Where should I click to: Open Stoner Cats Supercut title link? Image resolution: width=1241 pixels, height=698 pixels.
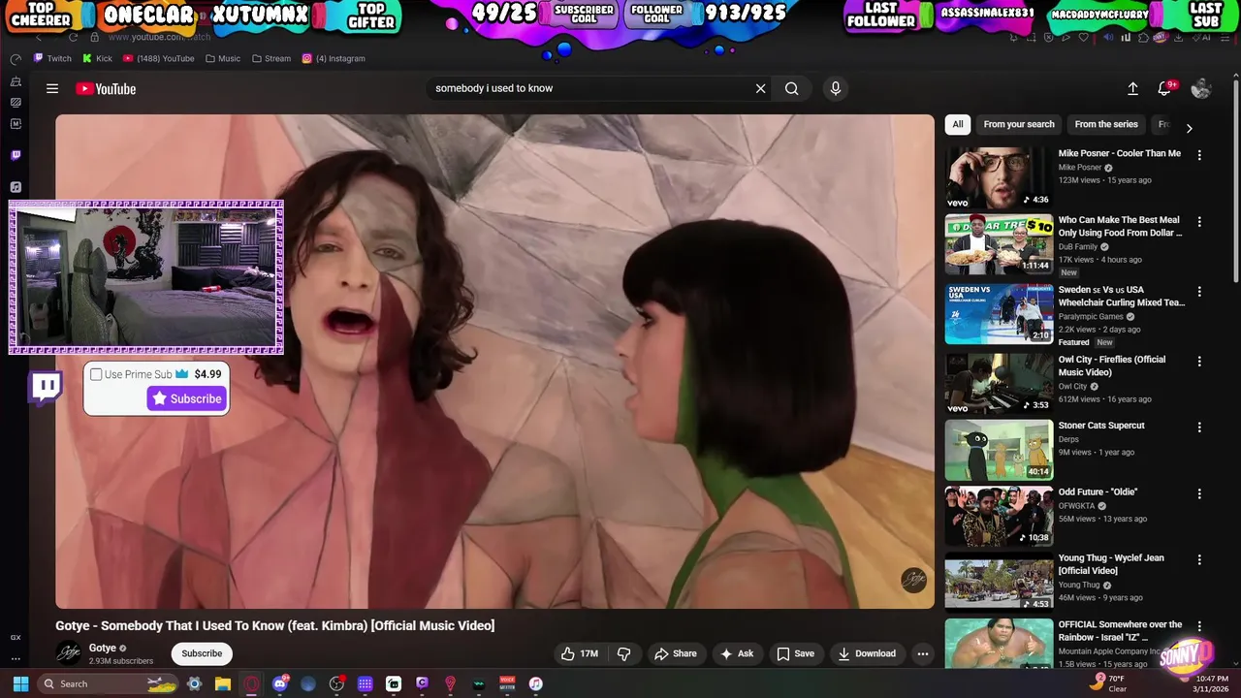pyautogui.click(x=1101, y=426)
